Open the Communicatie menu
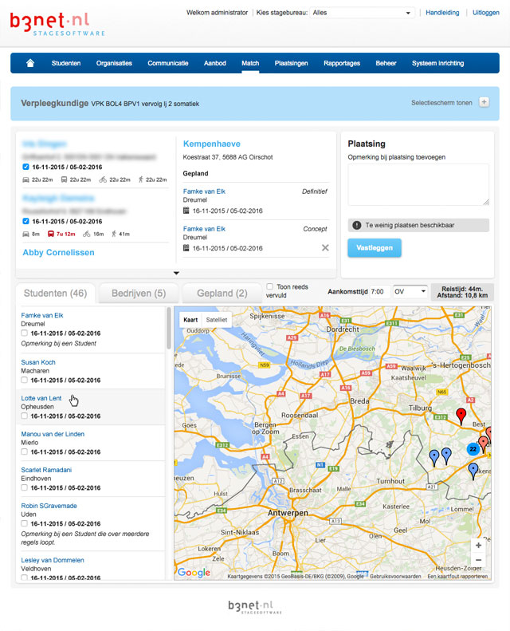The image size is (510, 631). click(168, 63)
